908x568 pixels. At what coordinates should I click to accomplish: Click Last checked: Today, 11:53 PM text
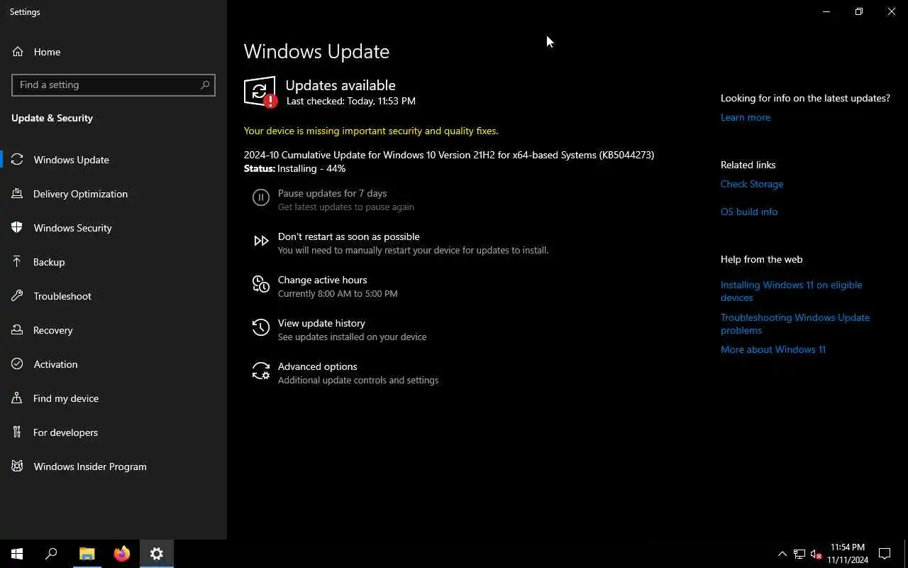[x=351, y=101]
